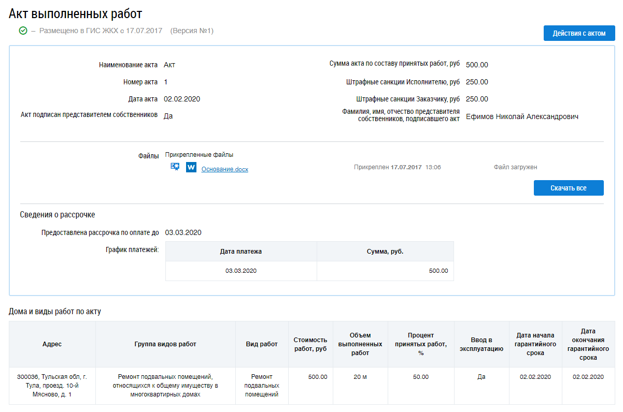Screen dimensions: 623x412
Task: Select the Тульская обл address cell
Action: point(52,386)
